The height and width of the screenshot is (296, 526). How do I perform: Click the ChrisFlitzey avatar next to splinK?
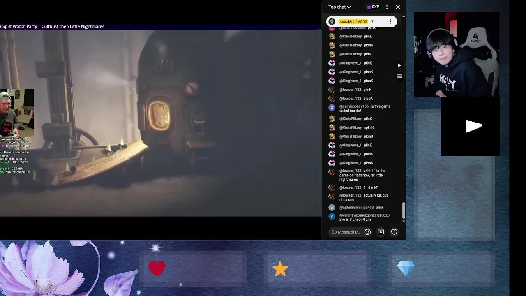332,127
